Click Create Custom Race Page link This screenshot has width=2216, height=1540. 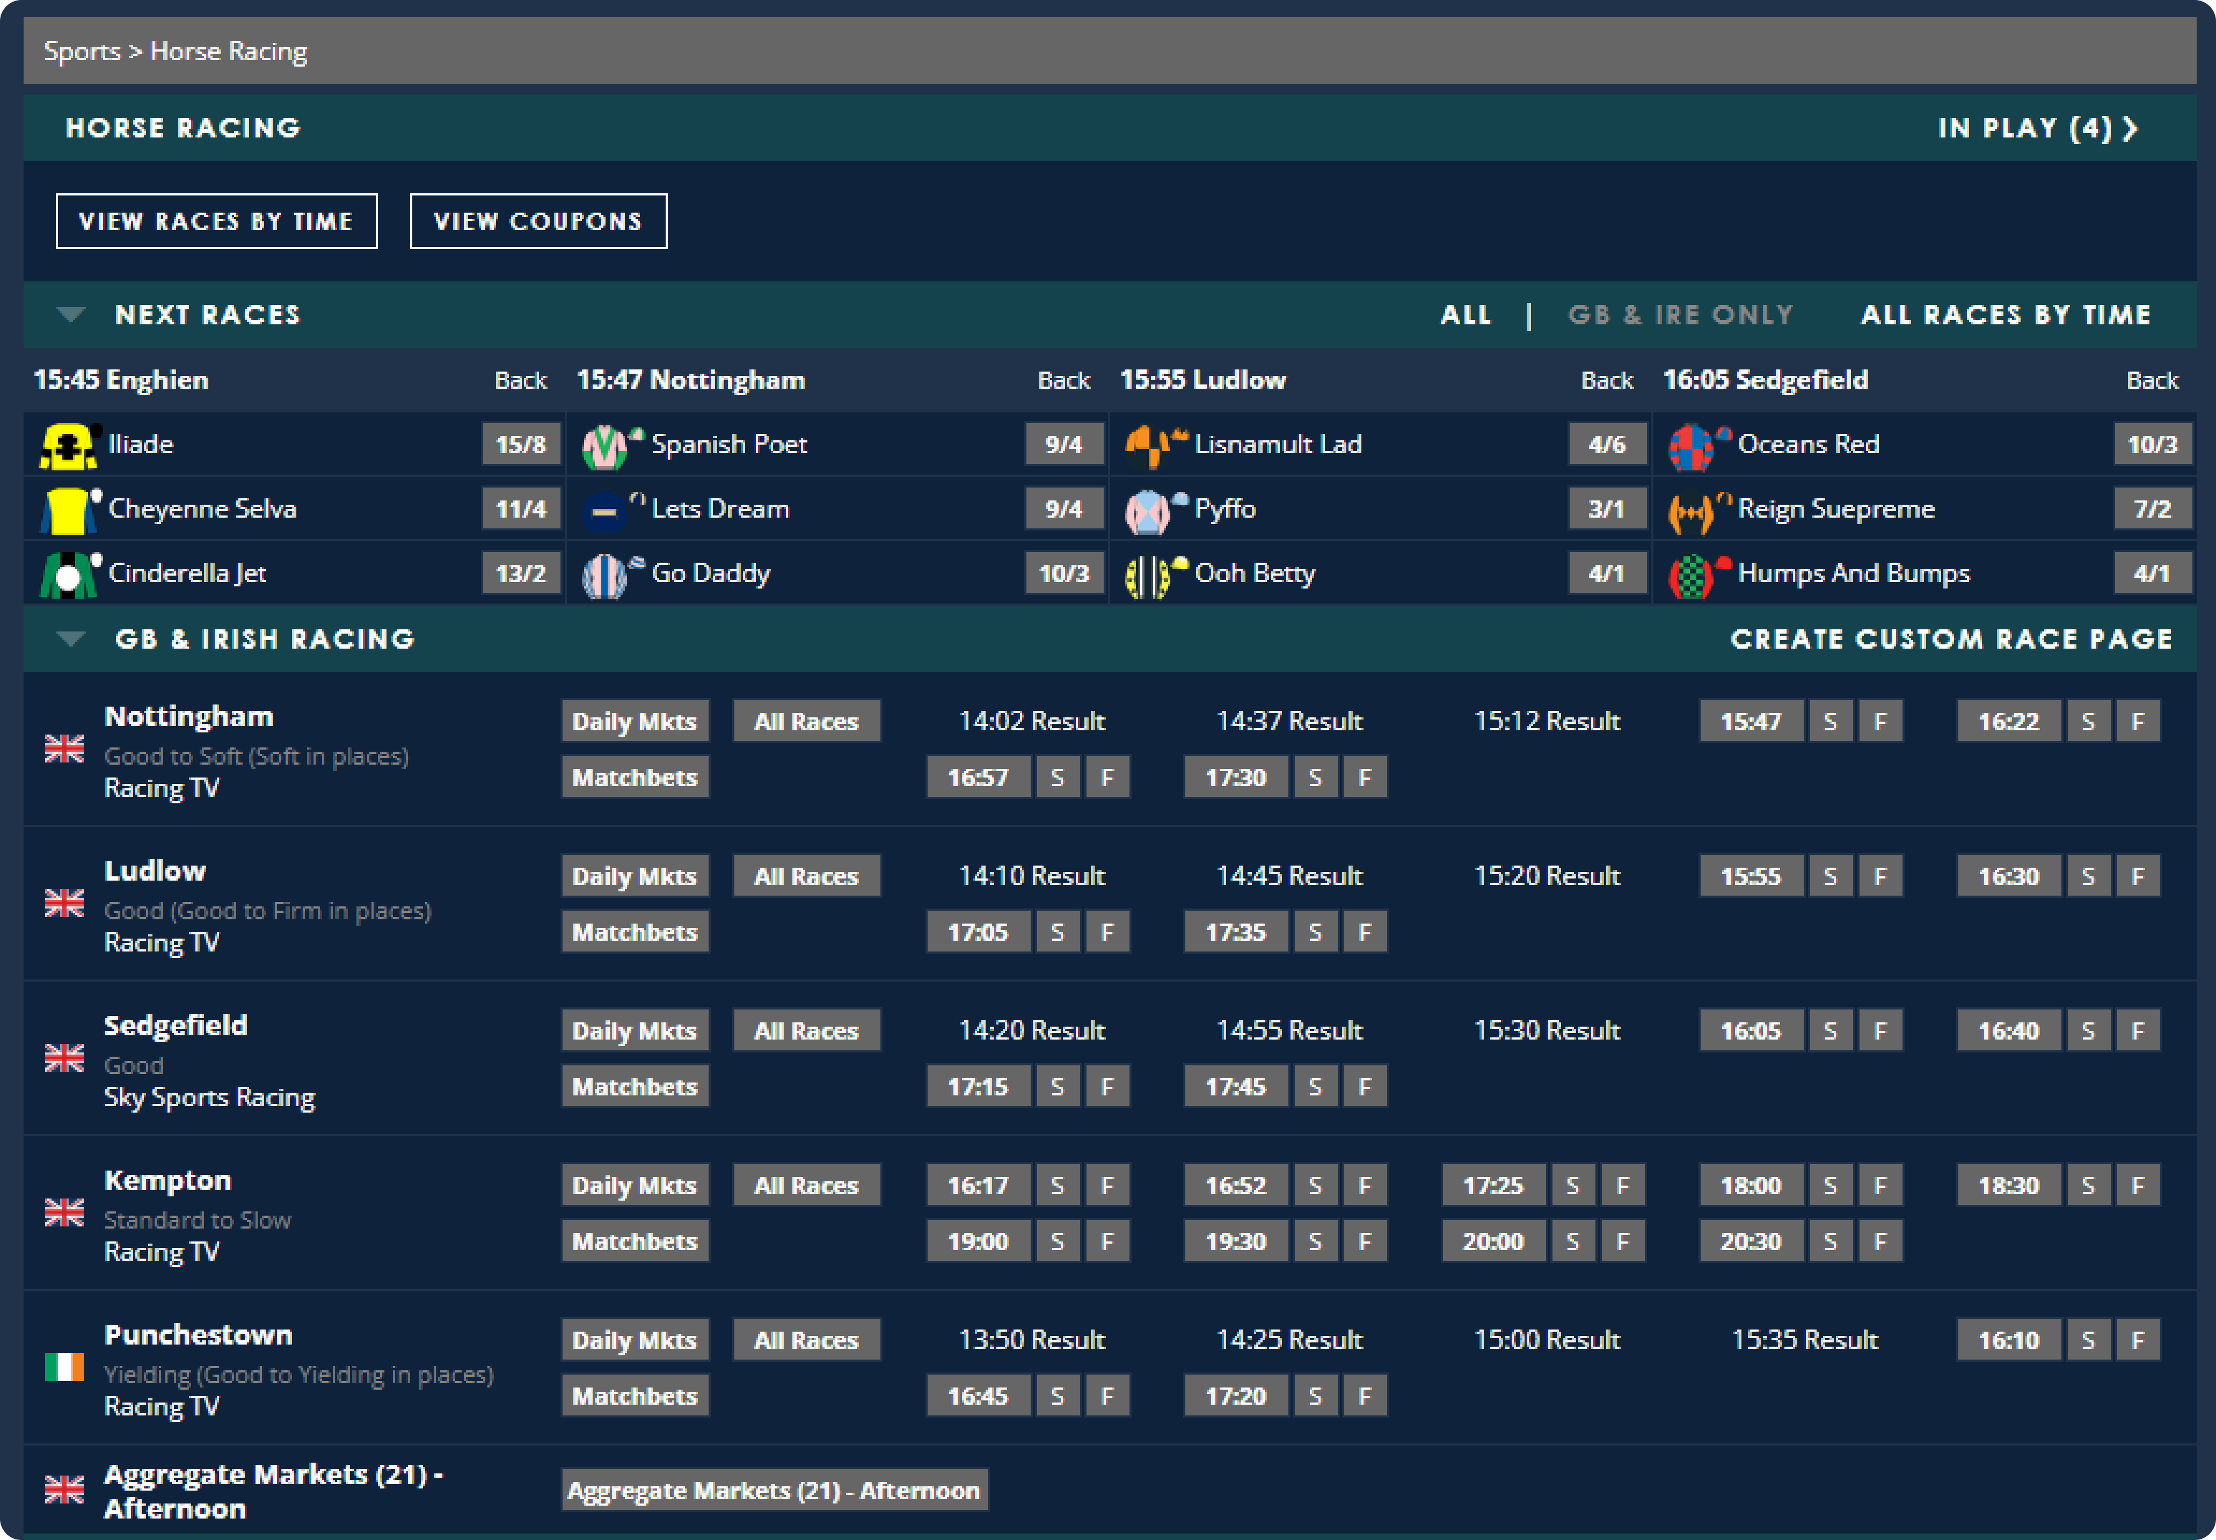[1951, 639]
